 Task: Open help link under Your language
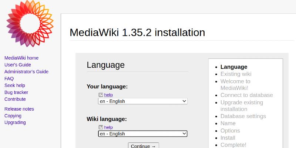[x=108, y=95]
